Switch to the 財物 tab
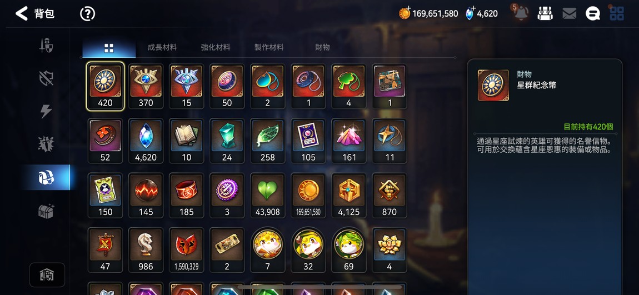This screenshot has height=295, width=639. [x=322, y=47]
